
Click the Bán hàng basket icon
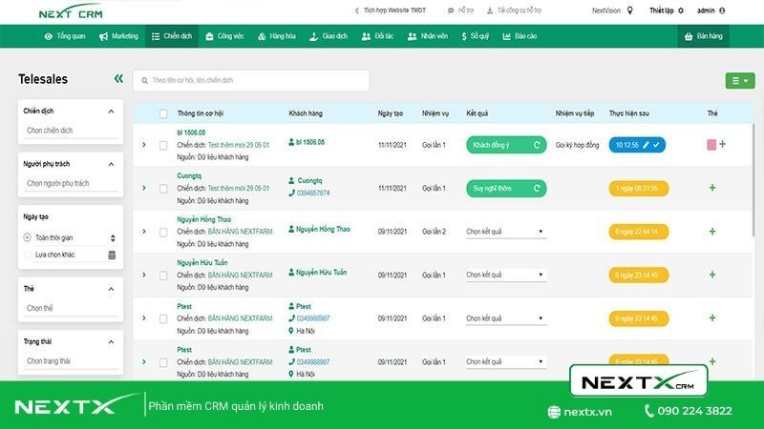coord(689,36)
